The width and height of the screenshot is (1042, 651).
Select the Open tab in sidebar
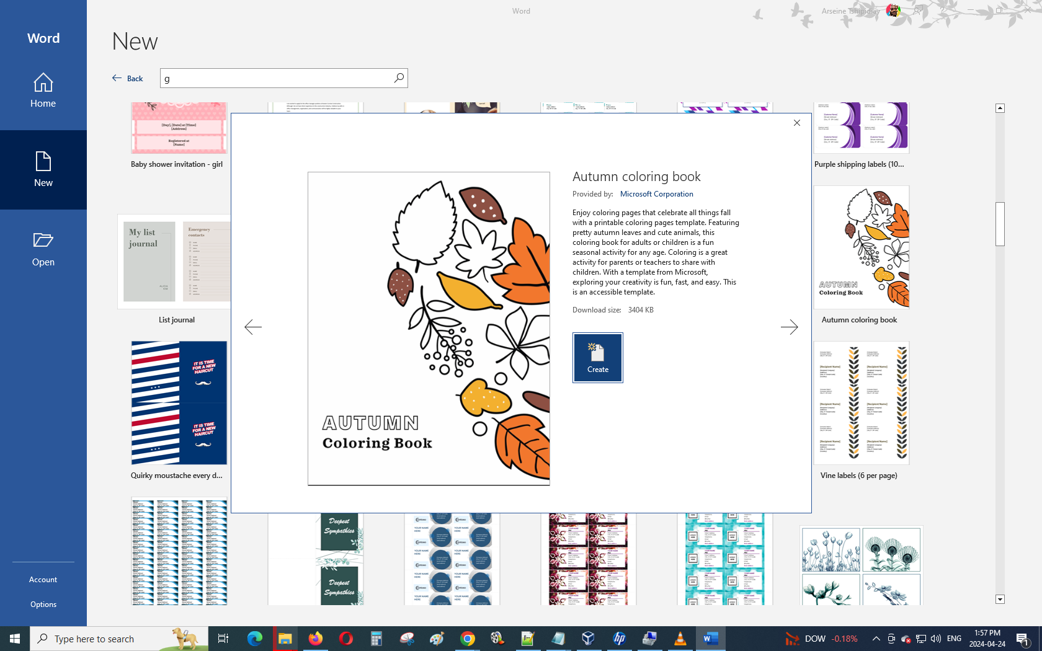[x=43, y=249]
